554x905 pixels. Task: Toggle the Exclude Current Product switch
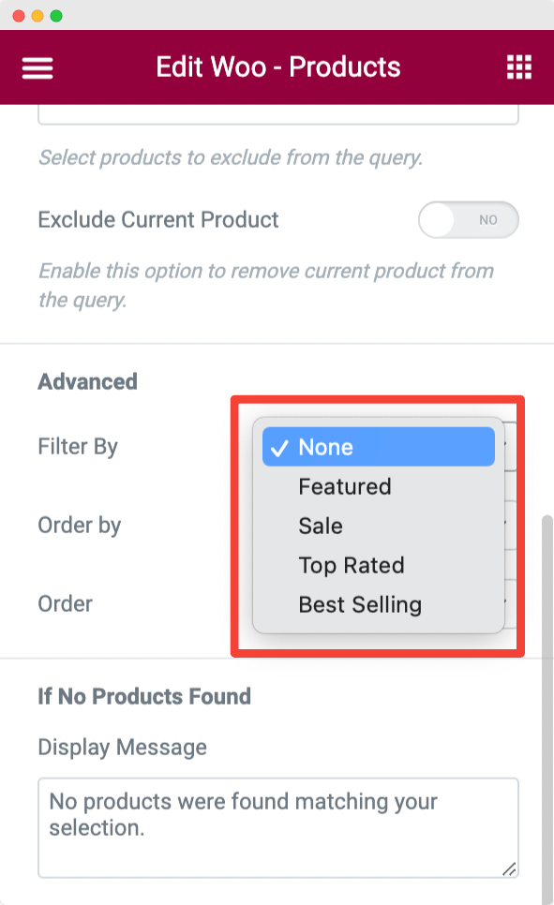(x=469, y=220)
